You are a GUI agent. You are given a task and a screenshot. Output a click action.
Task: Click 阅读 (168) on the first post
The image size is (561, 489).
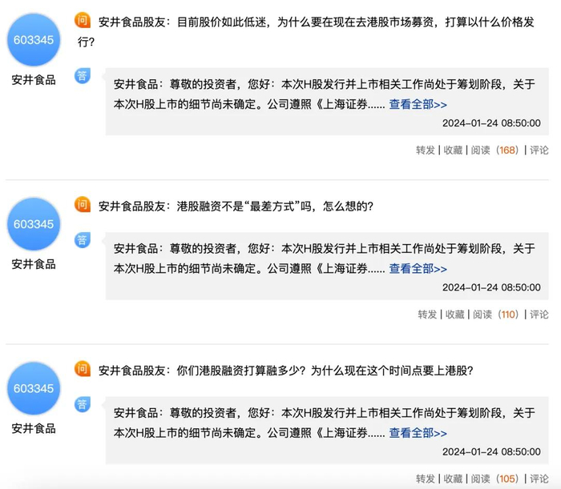[494, 150]
